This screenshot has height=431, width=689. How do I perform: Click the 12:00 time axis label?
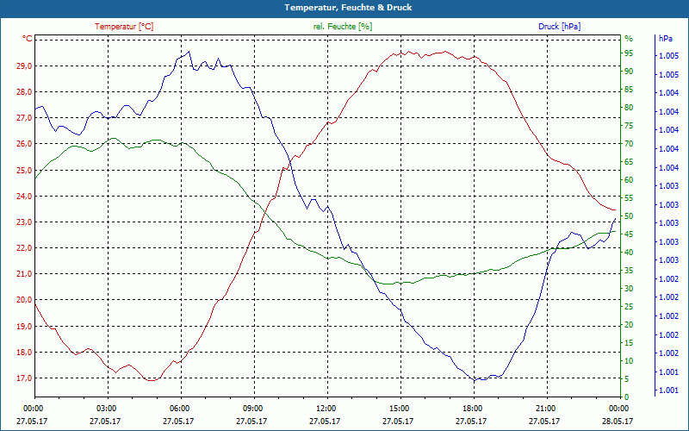click(x=326, y=408)
